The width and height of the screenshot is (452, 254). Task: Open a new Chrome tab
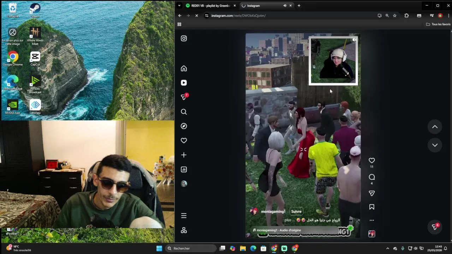[299, 6]
